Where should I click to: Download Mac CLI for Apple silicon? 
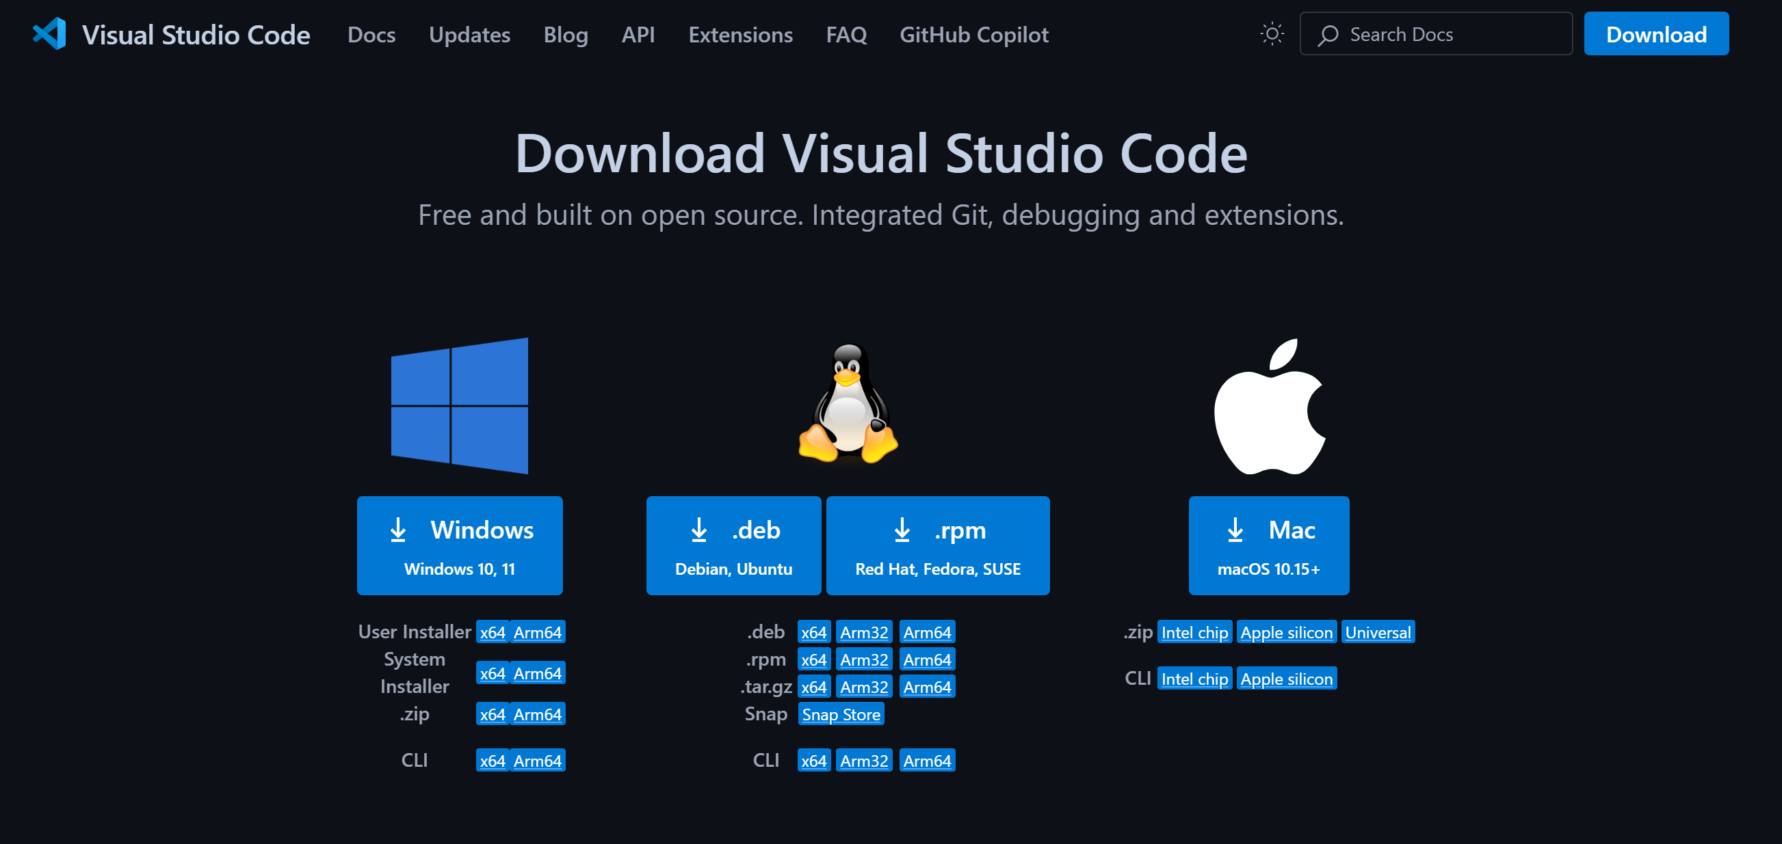tap(1286, 679)
